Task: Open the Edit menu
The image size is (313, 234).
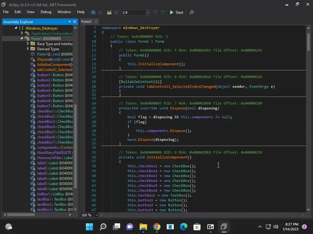Action: pos(17,12)
